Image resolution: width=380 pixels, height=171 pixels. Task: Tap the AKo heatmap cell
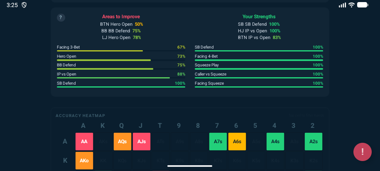tap(84, 161)
